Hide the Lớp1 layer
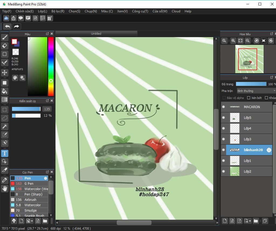Viewport: 276px width, 231px height. 223,161
